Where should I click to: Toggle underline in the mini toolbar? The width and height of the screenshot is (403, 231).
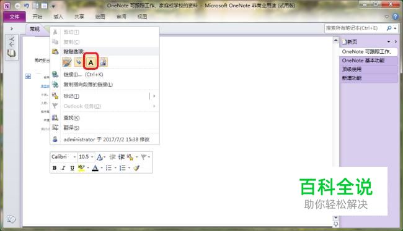click(72, 168)
